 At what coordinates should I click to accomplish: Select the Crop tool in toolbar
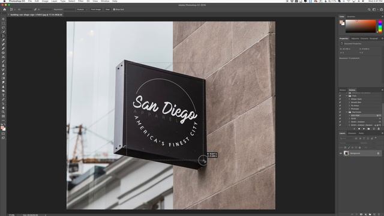click(x=3, y=36)
